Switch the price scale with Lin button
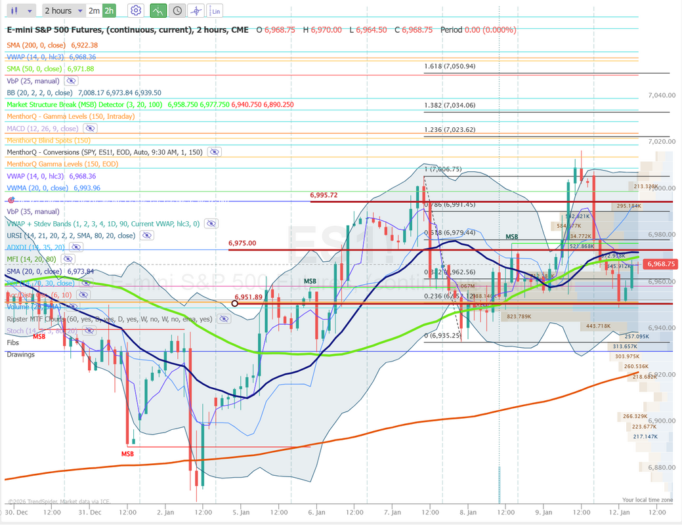Screen dimensions: 682x525 click(x=215, y=10)
